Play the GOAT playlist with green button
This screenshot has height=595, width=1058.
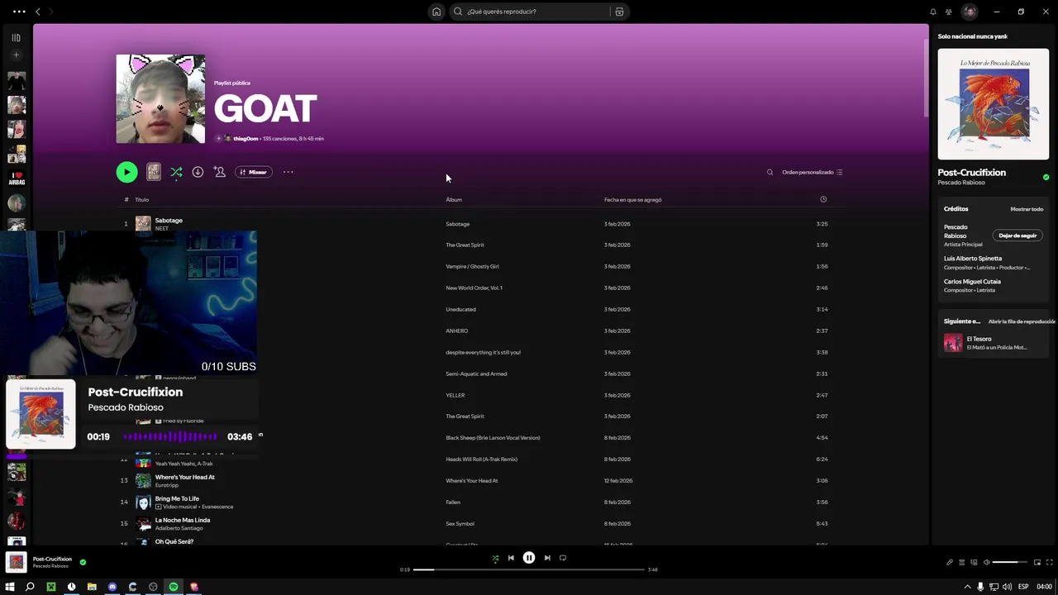point(126,172)
